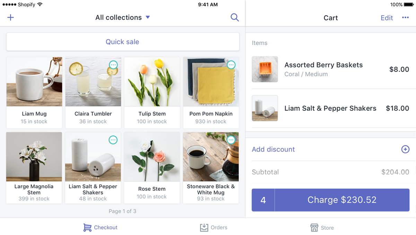Image resolution: width=416 pixels, height=235 pixels.
Task: Tap Edit in the cart header
Action: (x=387, y=18)
